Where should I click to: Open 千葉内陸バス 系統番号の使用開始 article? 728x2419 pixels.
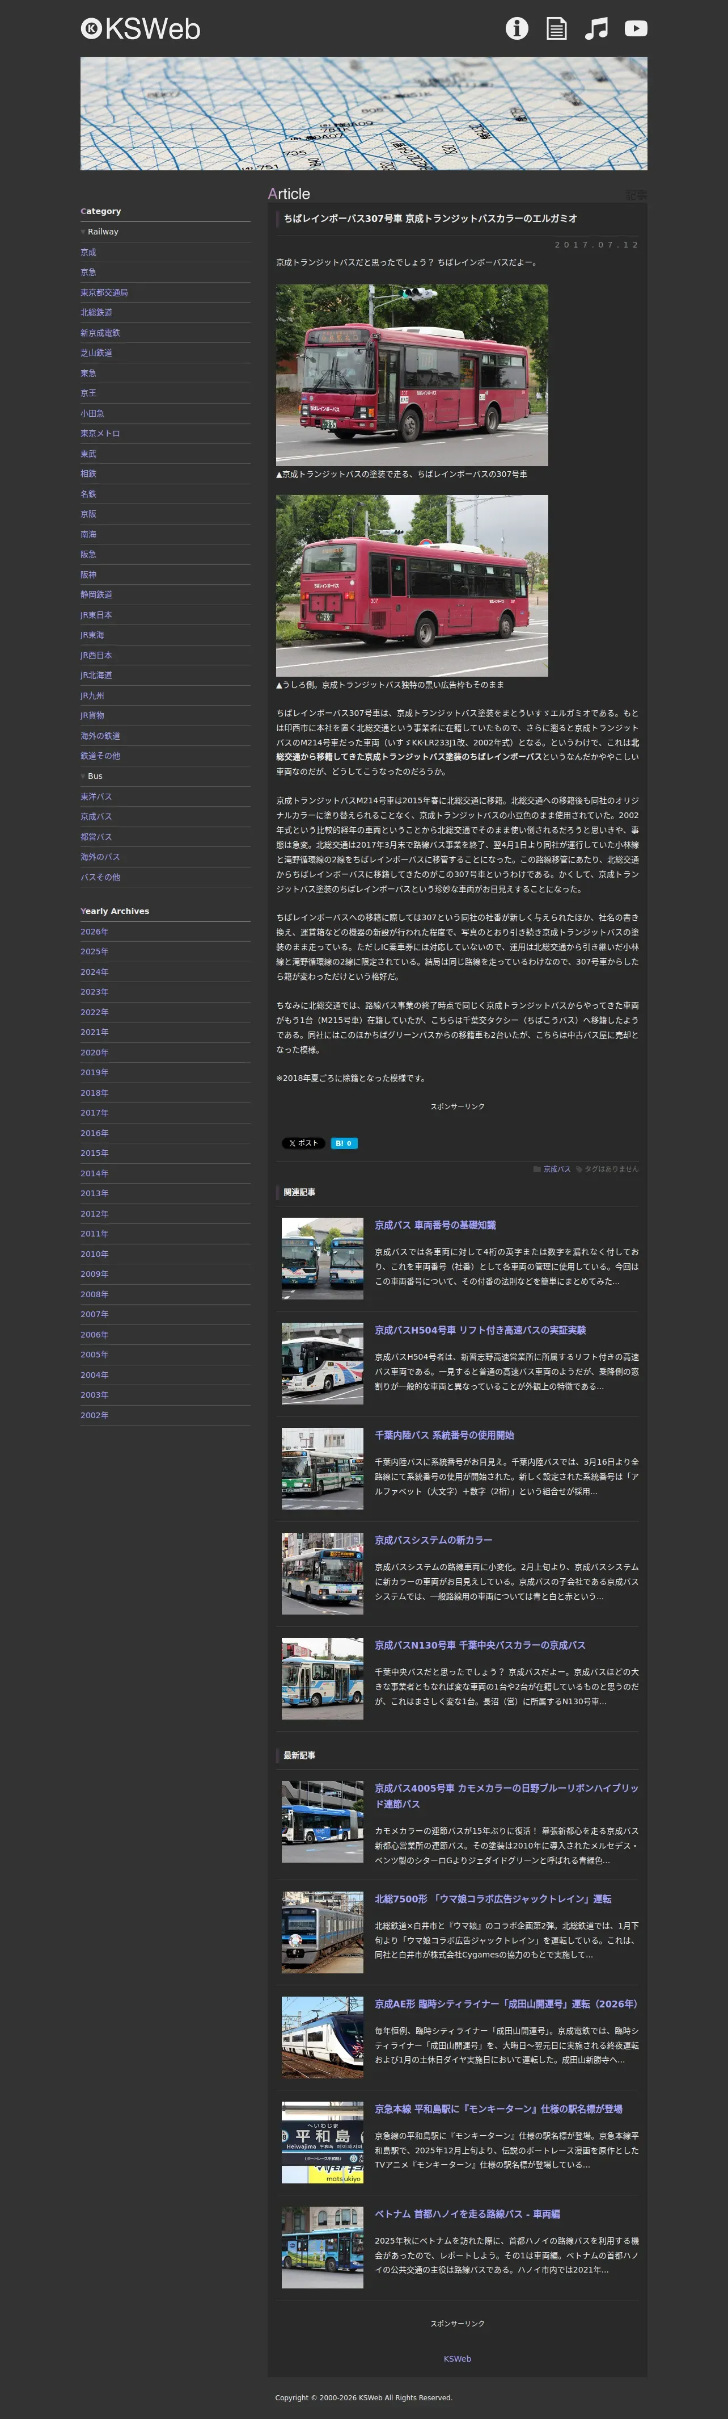pos(444,1435)
